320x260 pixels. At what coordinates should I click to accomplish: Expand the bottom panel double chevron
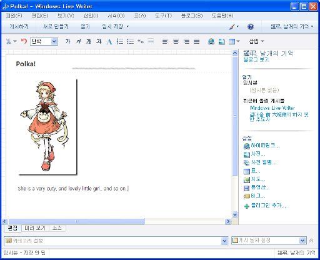[x=311, y=241]
